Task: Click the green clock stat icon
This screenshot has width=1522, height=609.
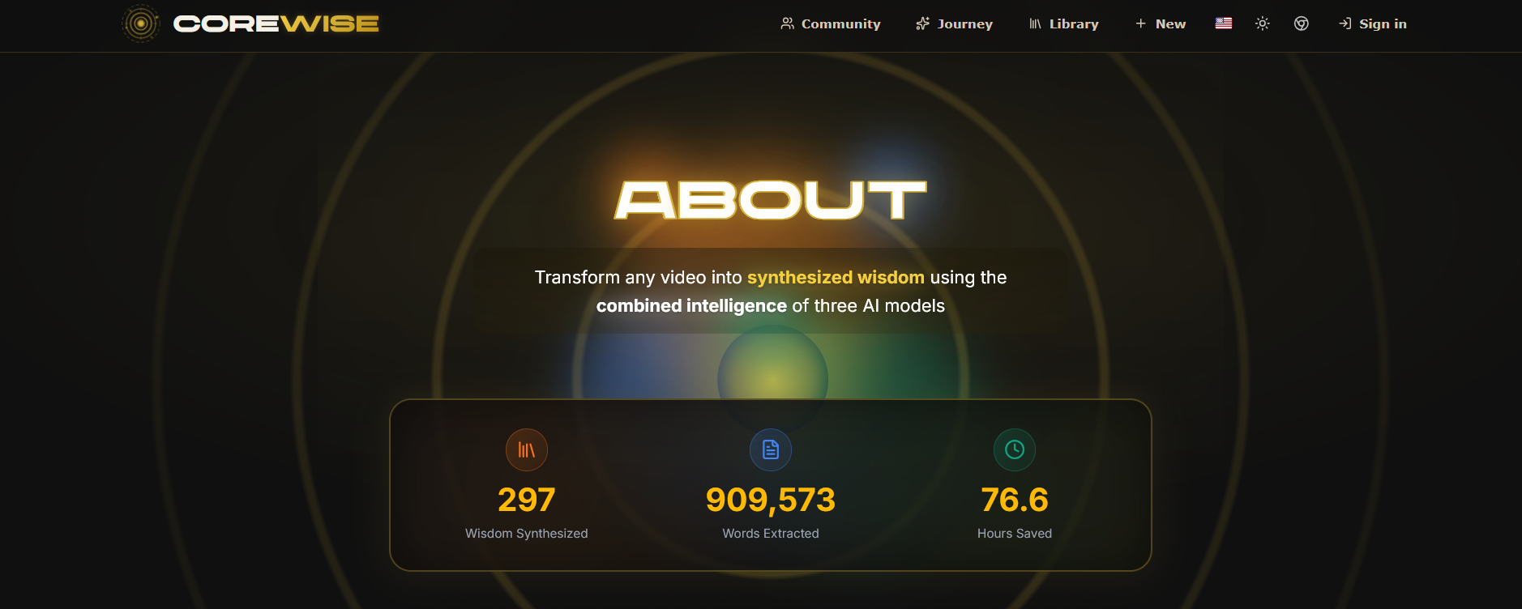Action: point(1015,449)
